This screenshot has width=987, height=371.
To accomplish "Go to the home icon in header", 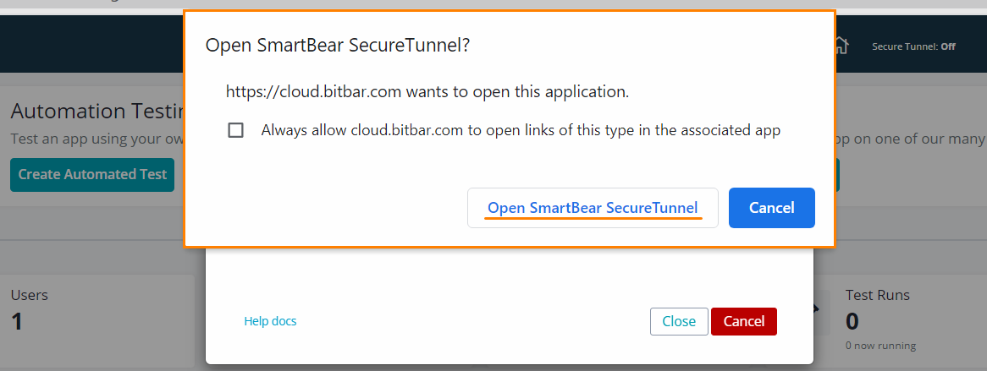I will tap(841, 46).
